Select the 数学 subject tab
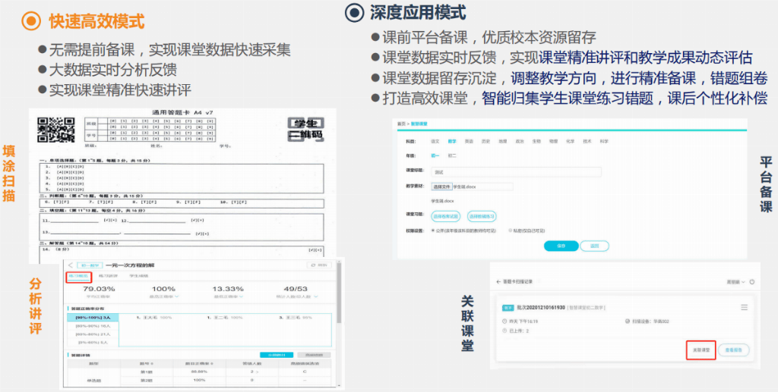 click(451, 141)
